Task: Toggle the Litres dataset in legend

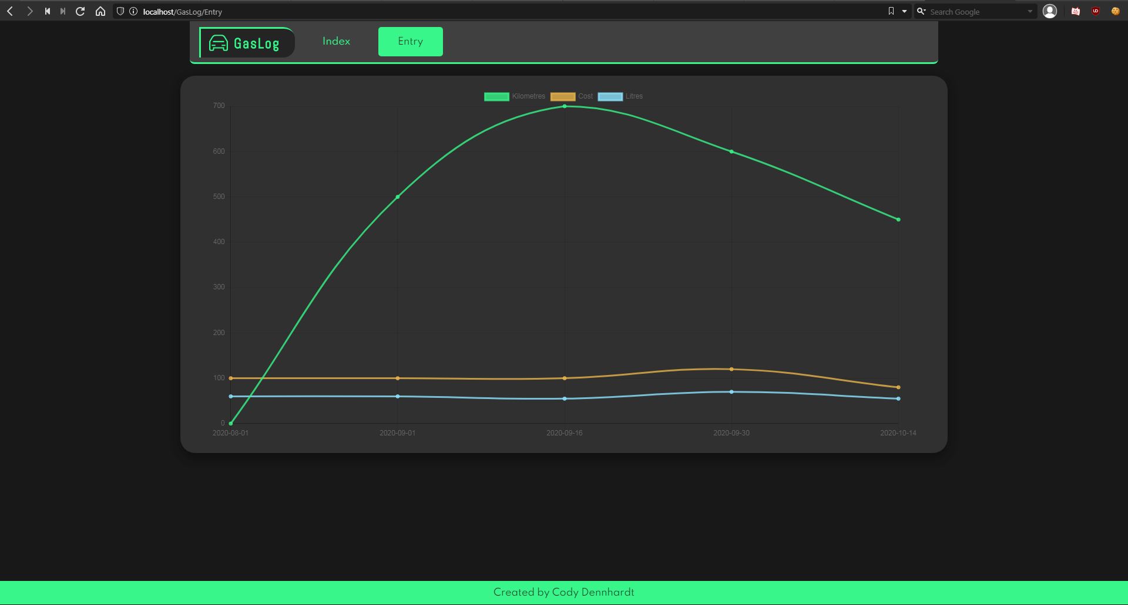Action: (x=610, y=97)
